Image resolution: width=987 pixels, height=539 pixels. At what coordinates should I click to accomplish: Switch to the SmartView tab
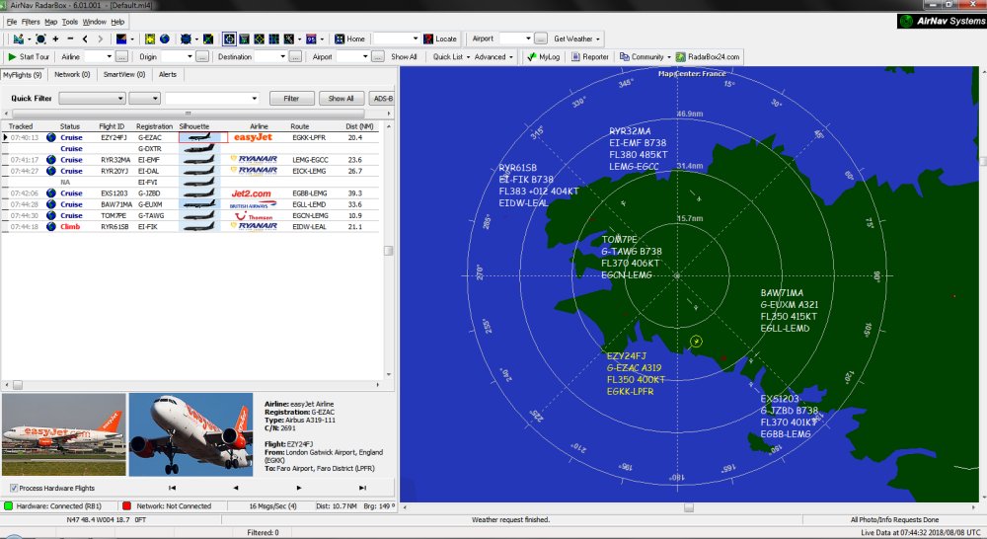[125, 74]
